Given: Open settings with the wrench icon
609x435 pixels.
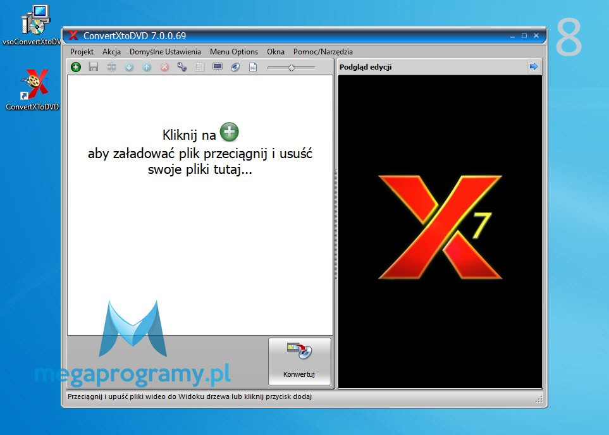Looking at the screenshot, I should pyautogui.click(x=181, y=67).
